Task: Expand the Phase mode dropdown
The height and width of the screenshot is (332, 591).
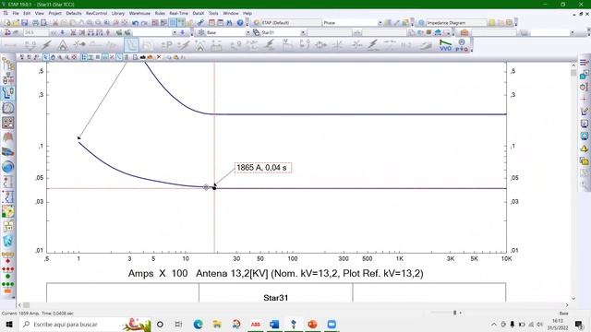Action: pos(380,23)
